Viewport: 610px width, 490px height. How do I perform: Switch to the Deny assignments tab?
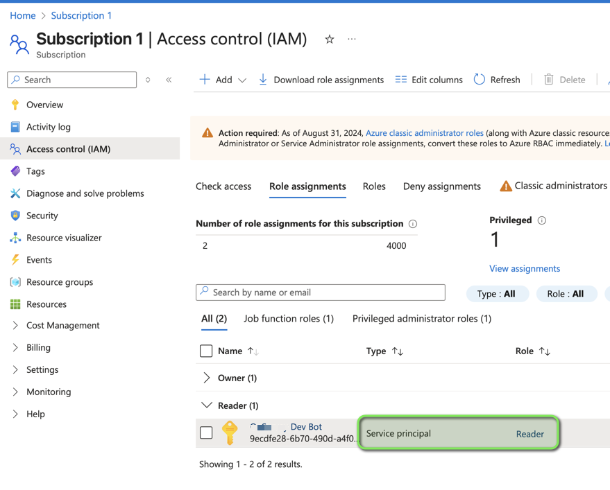pos(441,186)
